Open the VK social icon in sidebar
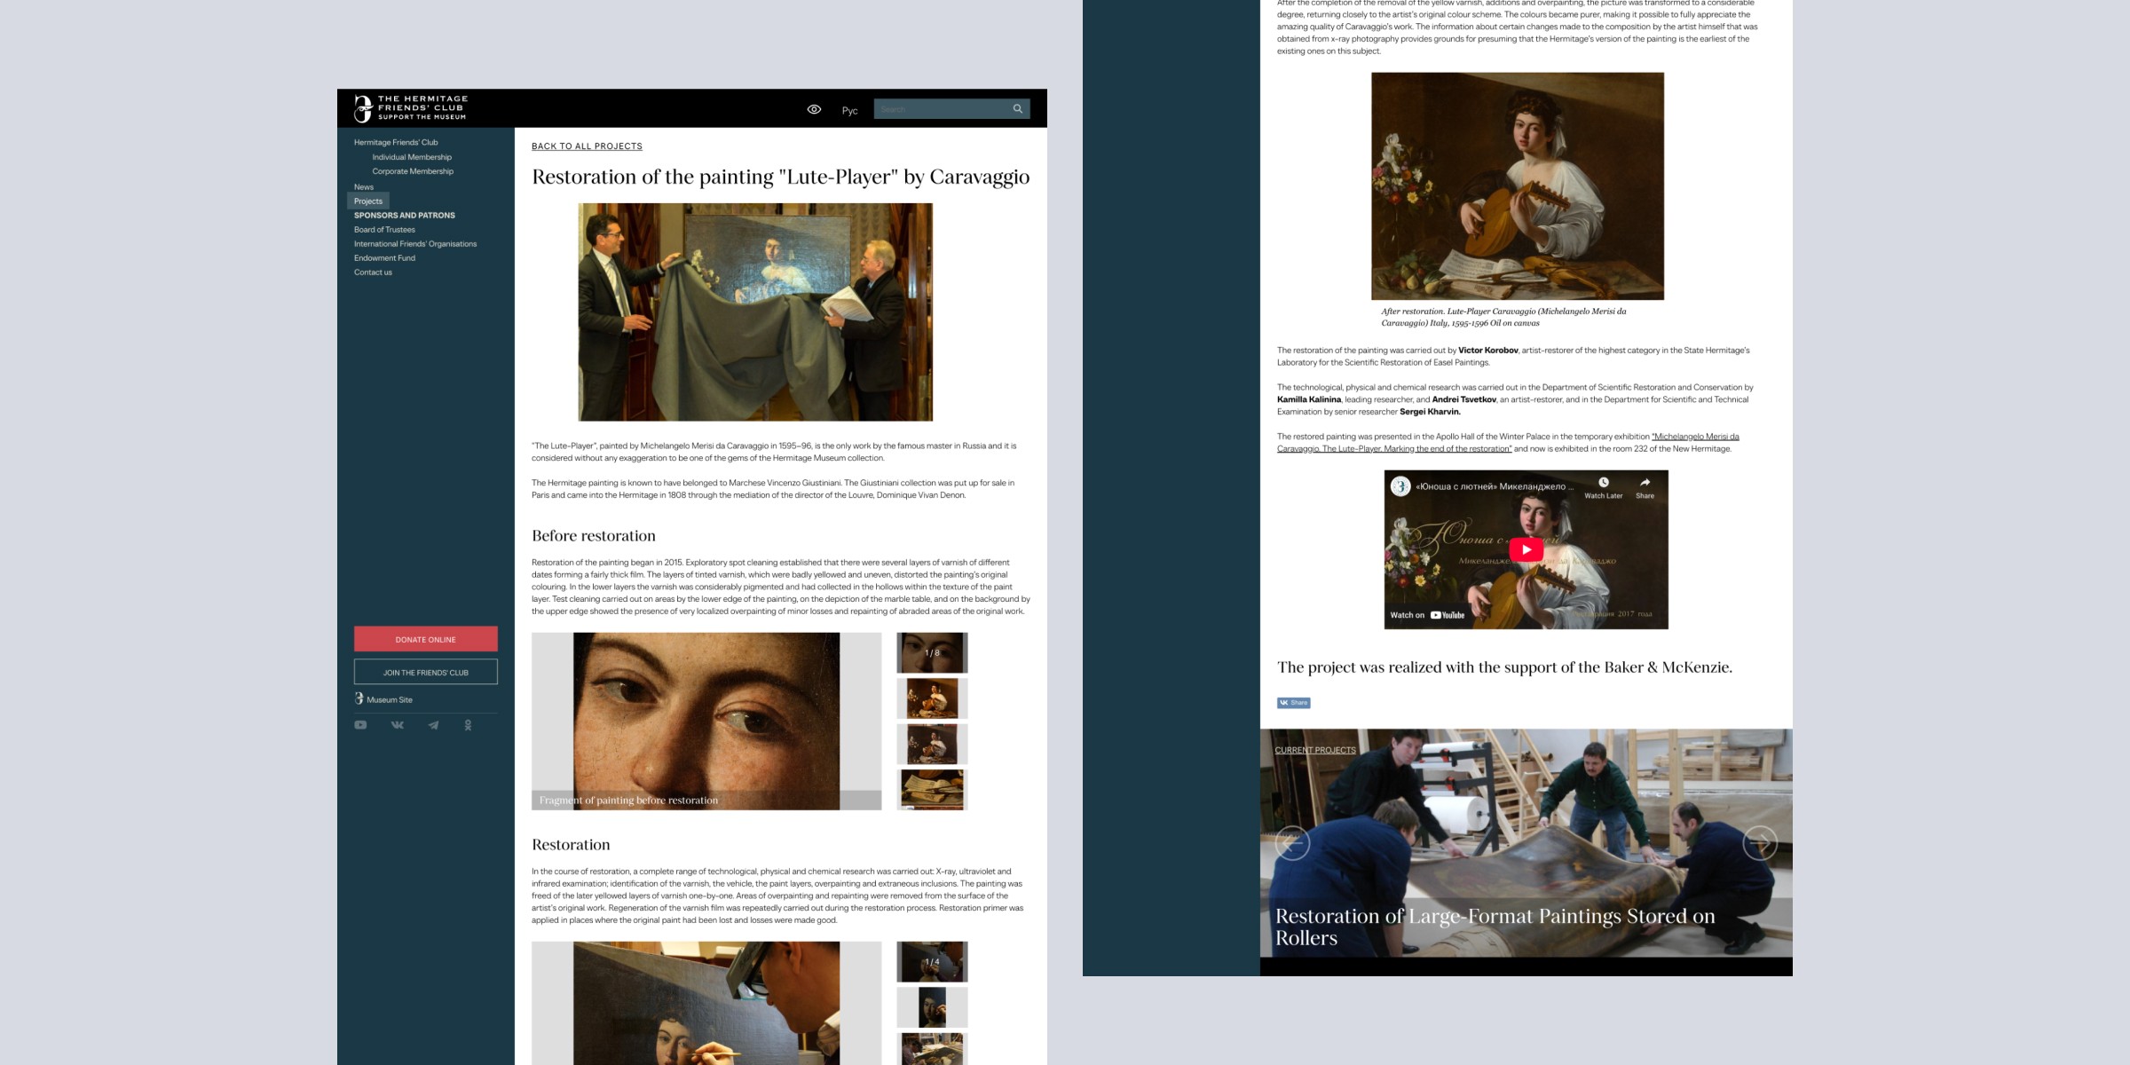Image resolution: width=2130 pixels, height=1065 pixels. pos(397,725)
